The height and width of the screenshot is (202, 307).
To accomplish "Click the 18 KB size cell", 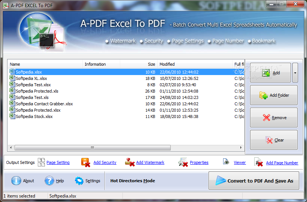I will pyautogui.click(x=150, y=78).
